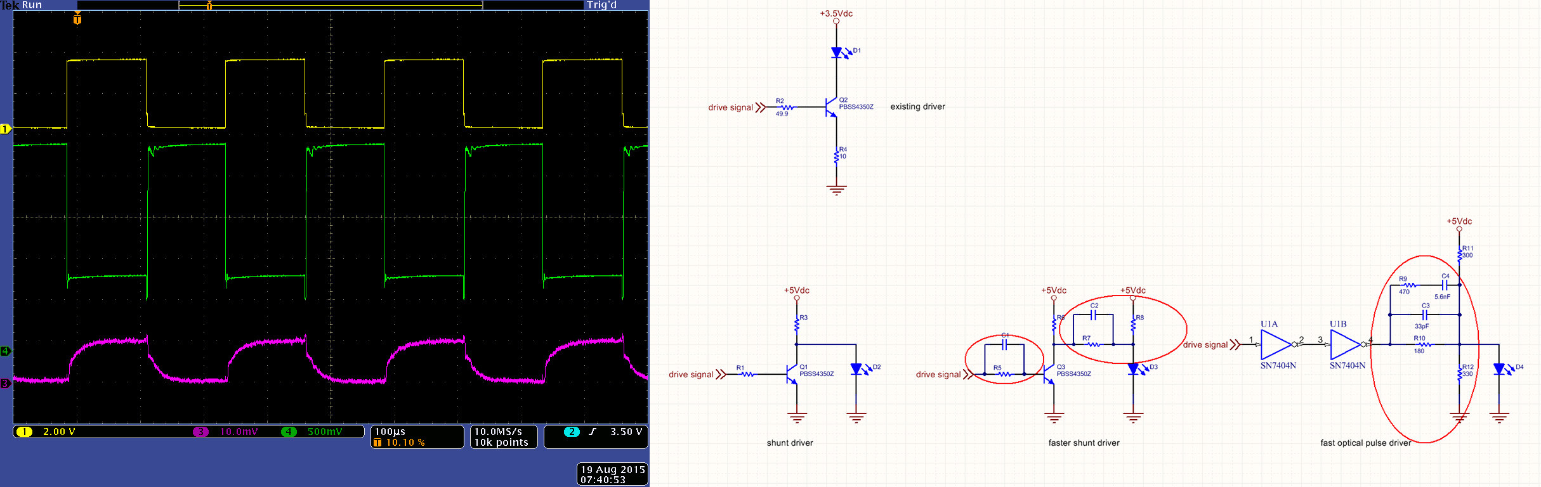This screenshot has width=1541, height=487.
Task: Click the ground symbol below R4
Action: click(x=837, y=190)
